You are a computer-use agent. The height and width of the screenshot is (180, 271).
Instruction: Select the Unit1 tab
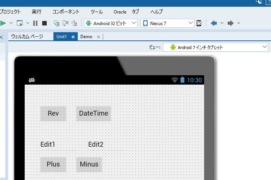click(x=65, y=37)
